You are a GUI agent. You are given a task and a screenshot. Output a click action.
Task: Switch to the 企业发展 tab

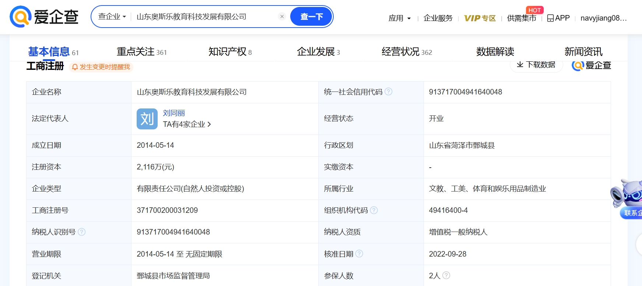click(318, 52)
